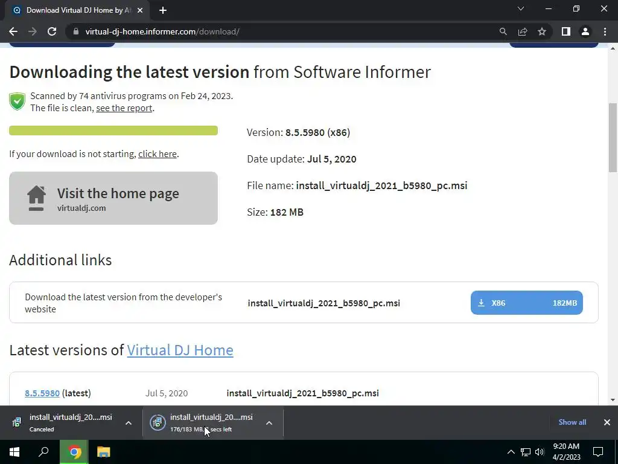This screenshot has width=618, height=464.
Task: Toggle the Chrome side panel
Action: (566, 31)
